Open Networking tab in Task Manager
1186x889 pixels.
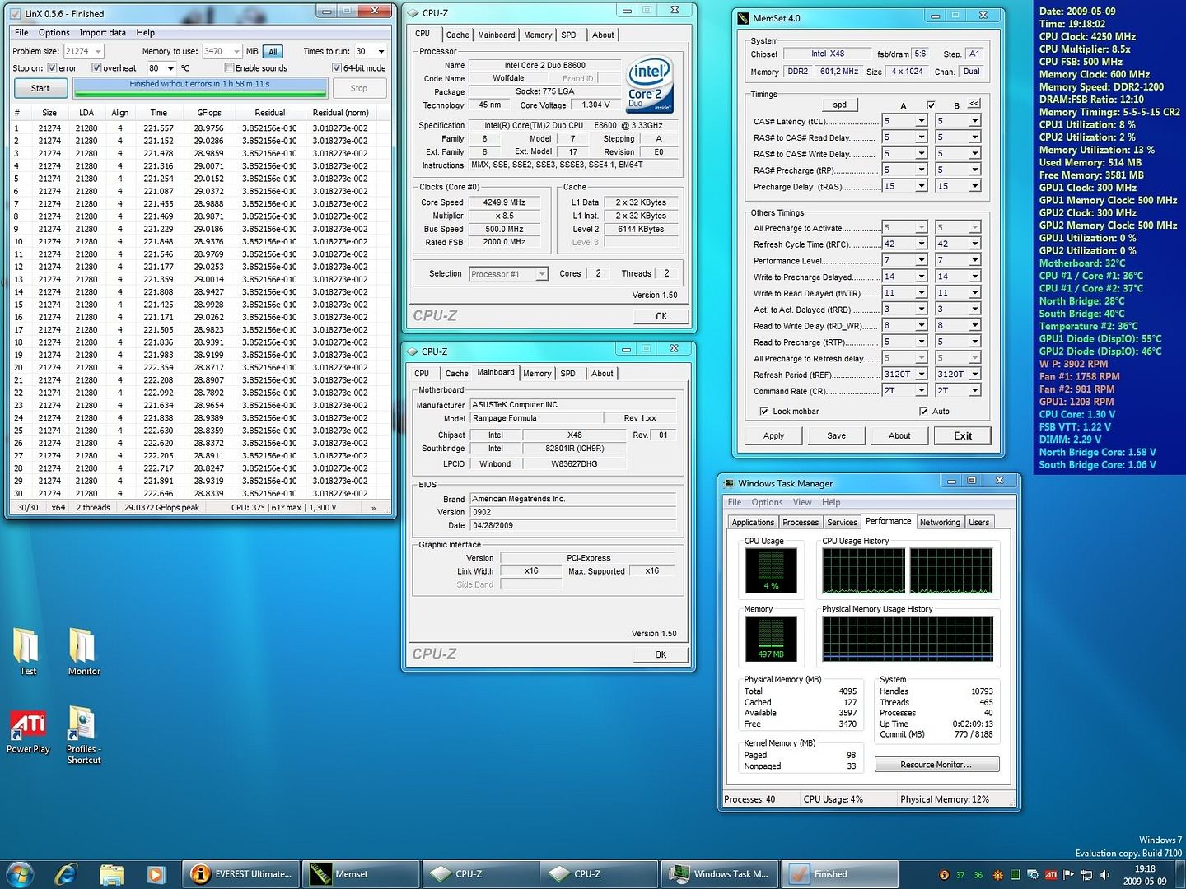point(940,523)
